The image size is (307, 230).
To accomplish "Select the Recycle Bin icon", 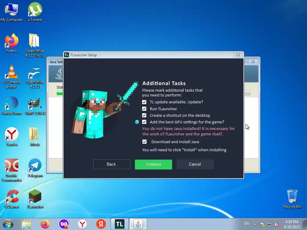I will 292,199.
